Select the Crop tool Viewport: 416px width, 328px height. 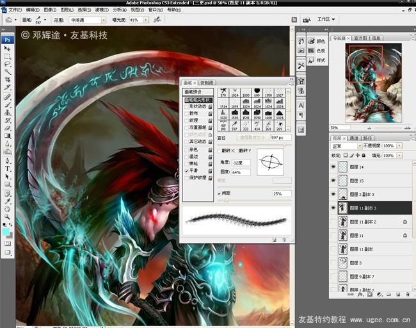(x=7, y=79)
